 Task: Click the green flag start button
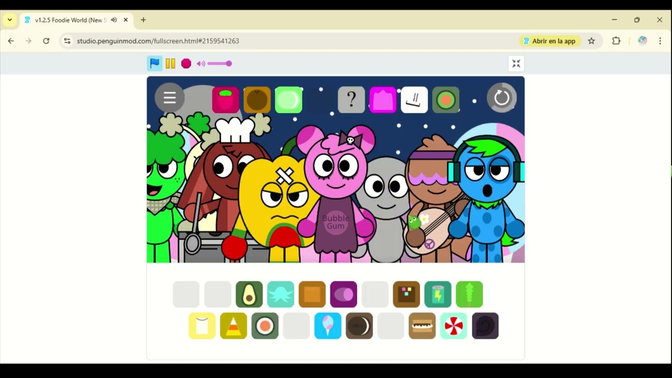coord(154,64)
